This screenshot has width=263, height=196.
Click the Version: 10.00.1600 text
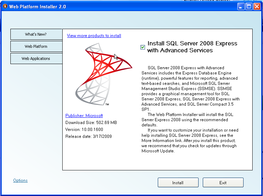point(84,130)
